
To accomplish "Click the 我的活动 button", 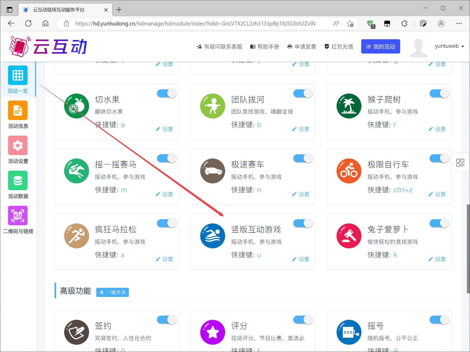I will coord(380,47).
